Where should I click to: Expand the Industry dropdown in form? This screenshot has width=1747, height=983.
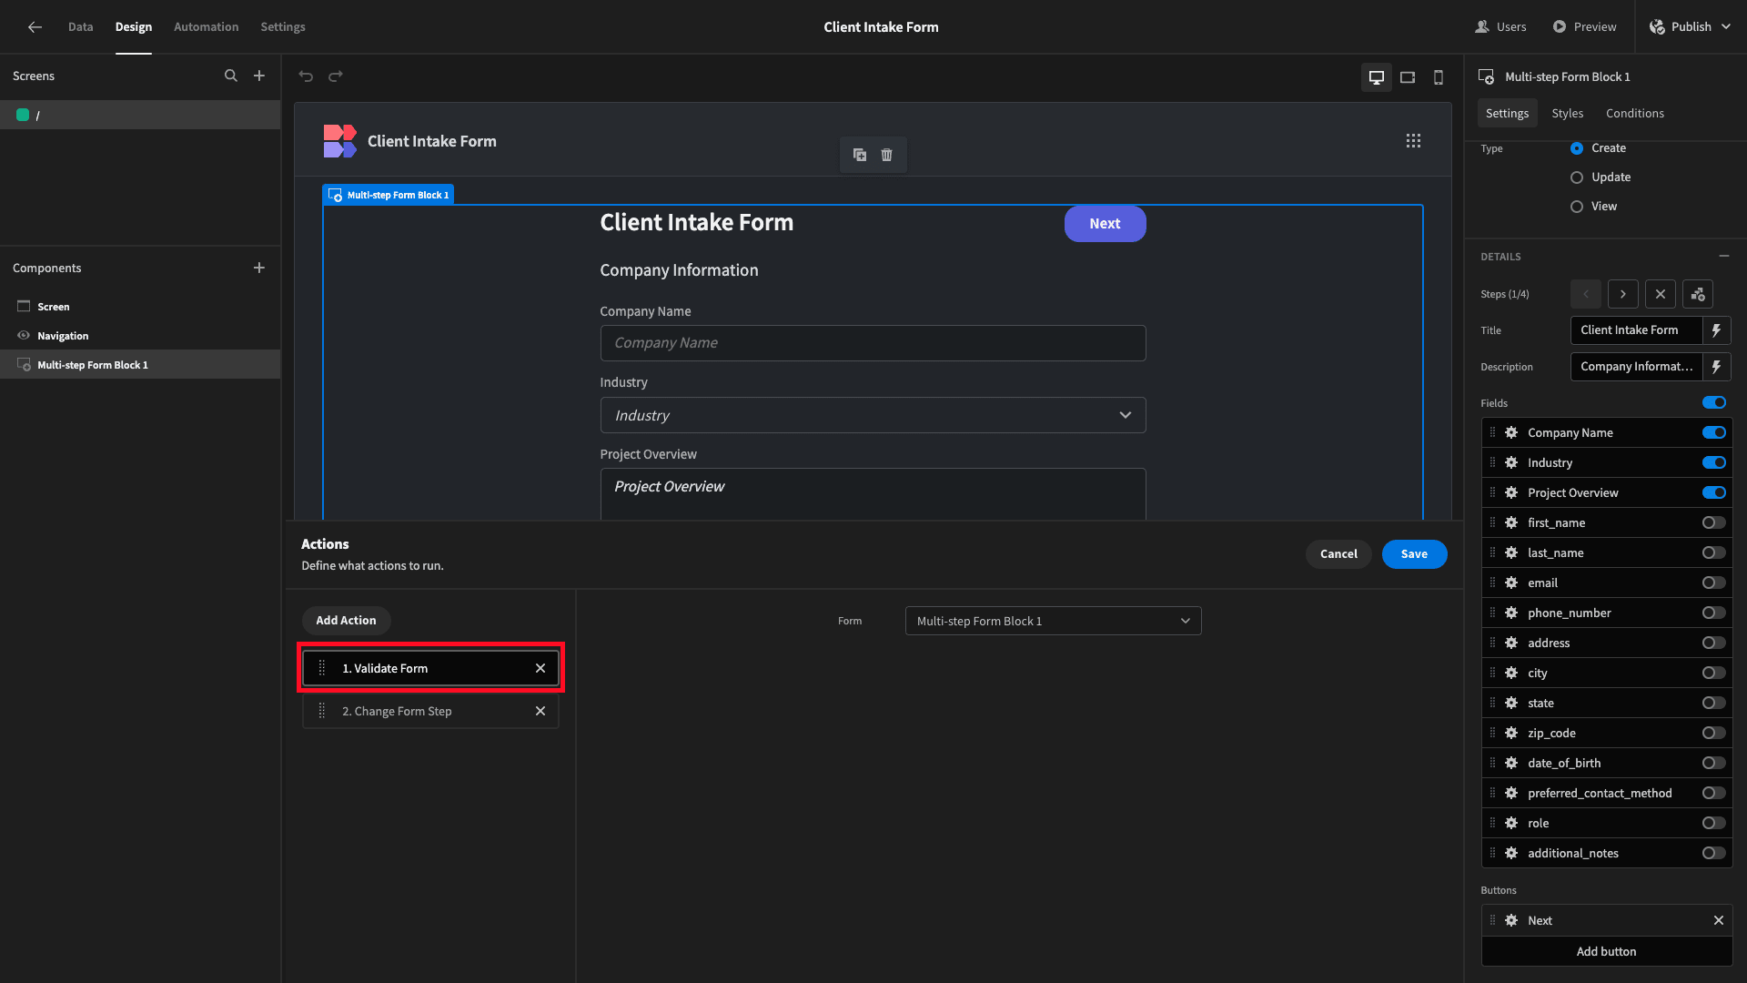(x=873, y=415)
